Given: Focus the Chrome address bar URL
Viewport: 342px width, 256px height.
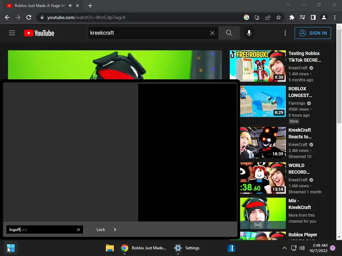Looking at the screenshot, I should (86, 17).
